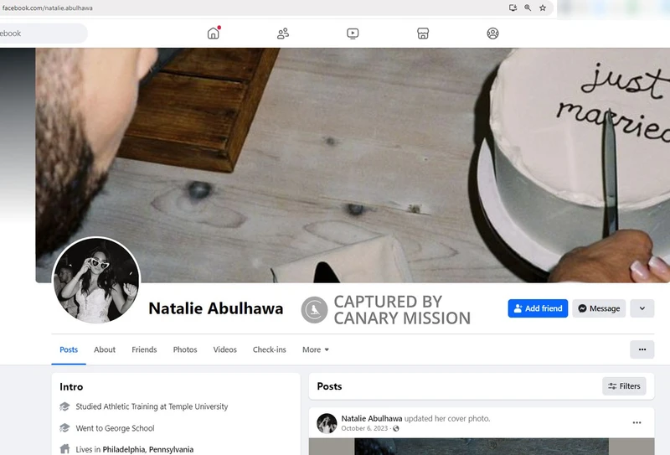The width and height of the screenshot is (670, 455).
Task: Open the Facebook Home feed icon
Action: pyautogui.click(x=214, y=34)
